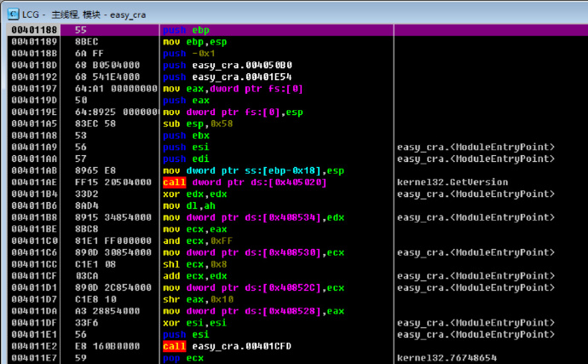Click 'call easy_cra.00401CFD' instruction
The width and height of the screenshot is (588, 364).
pyautogui.click(x=227, y=346)
